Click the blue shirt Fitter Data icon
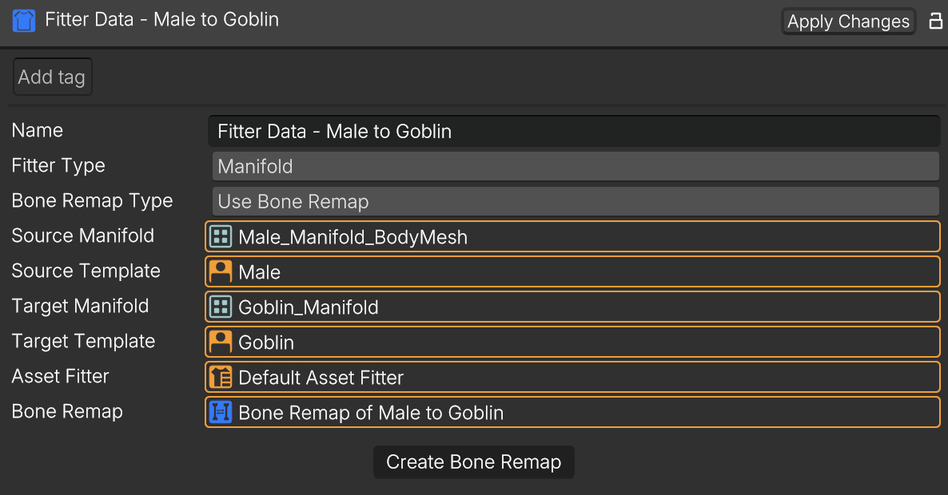 click(23, 21)
